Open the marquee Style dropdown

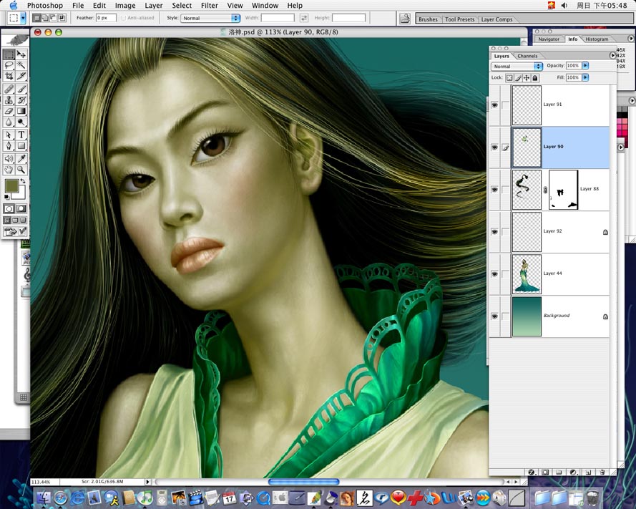tap(210, 18)
